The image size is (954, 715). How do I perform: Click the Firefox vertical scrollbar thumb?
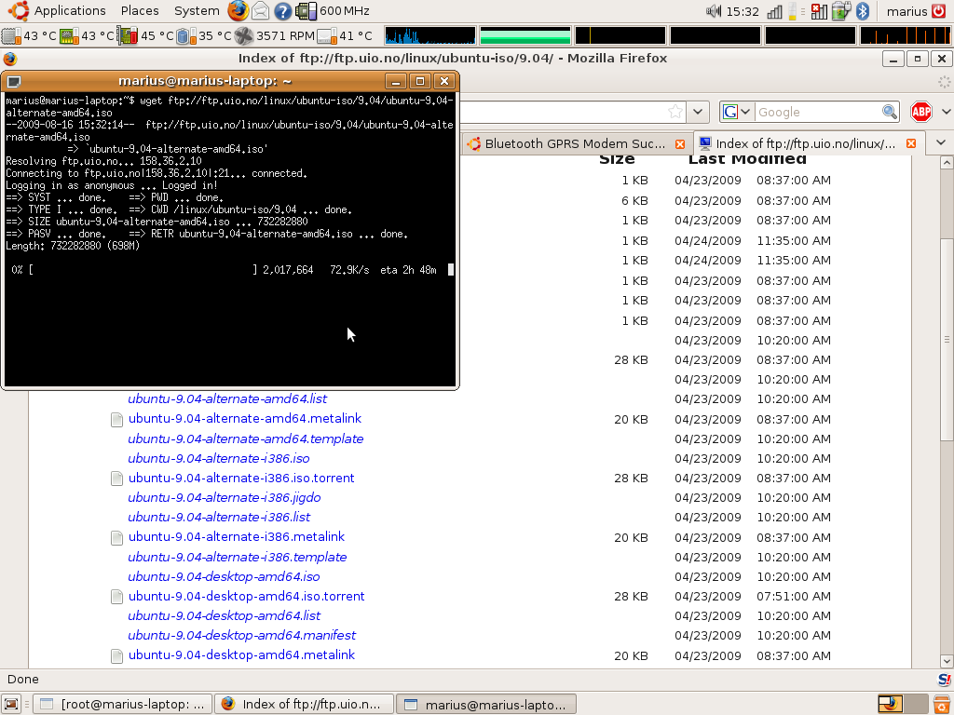tap(947, 339)
